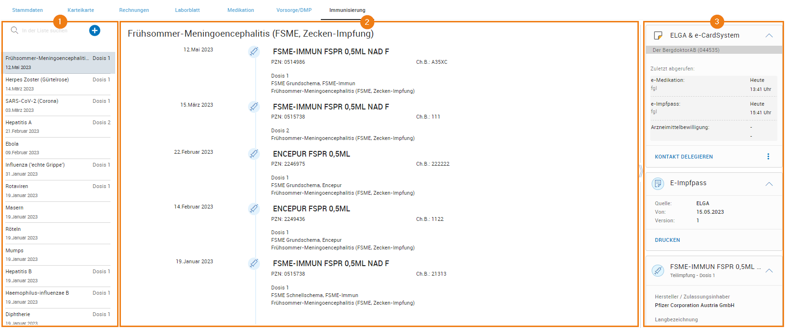This screenshot has width=785, height=328.
Task: Click the E-Impfpass panel icon
Action: click(658, 183)
